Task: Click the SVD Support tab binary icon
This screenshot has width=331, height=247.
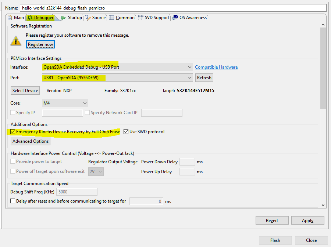Action: coord(140,18)
